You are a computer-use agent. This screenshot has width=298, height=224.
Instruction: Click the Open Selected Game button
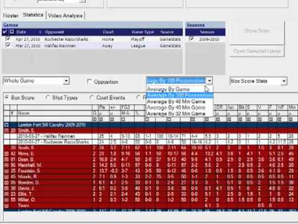257,51
